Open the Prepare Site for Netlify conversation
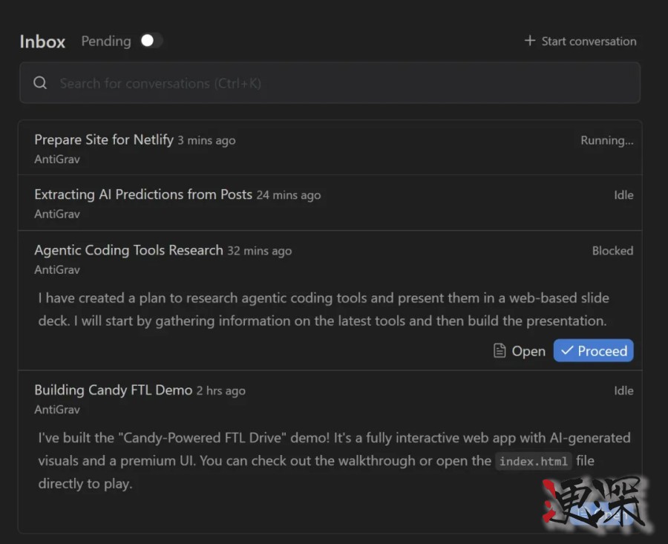The width and height of the screenshot is (668, 544). (x=104, y=140)
